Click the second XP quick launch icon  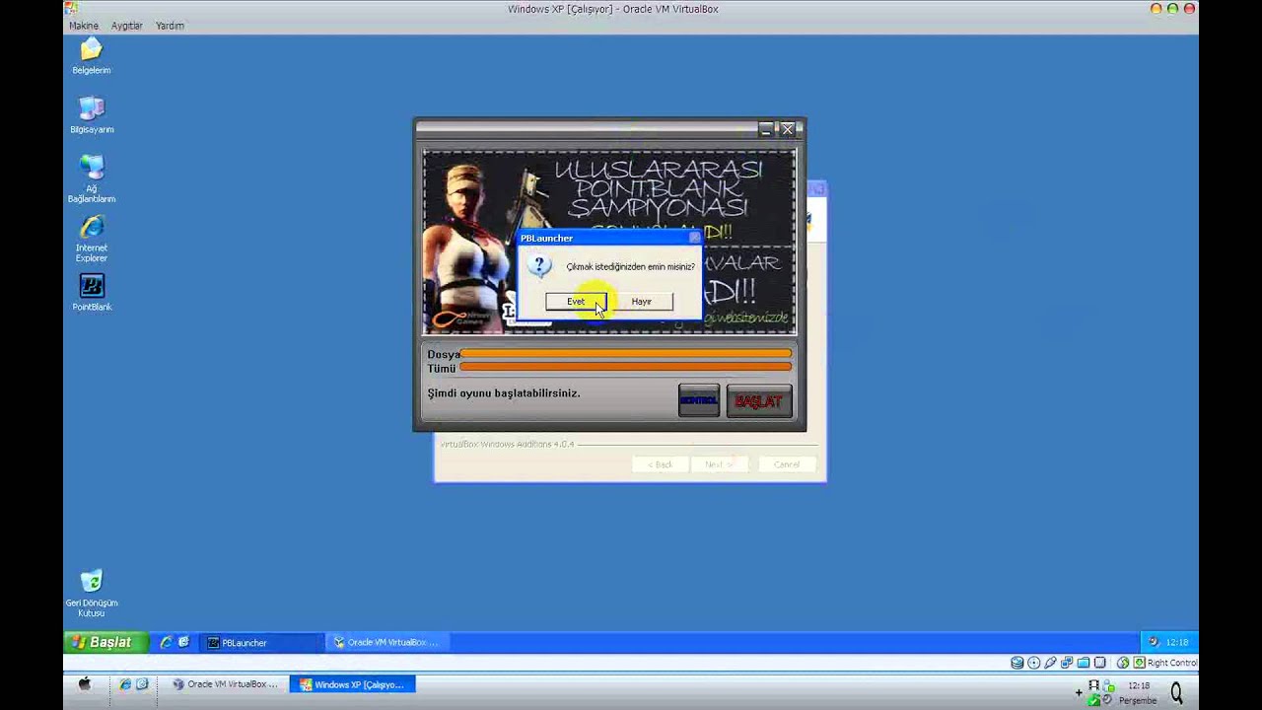pyautogui.click(x=183, y=642)
